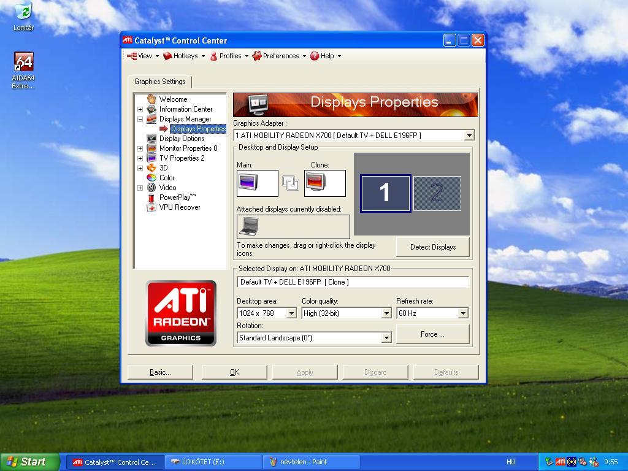The width and height of the screenshot is (628, 471).
Task: Expand the Information Center tree node
Action: click(140, 109)
